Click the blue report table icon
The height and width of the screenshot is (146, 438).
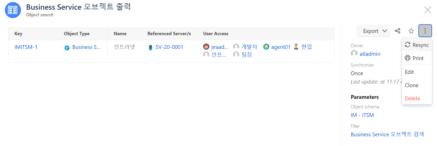click(13, 10)
